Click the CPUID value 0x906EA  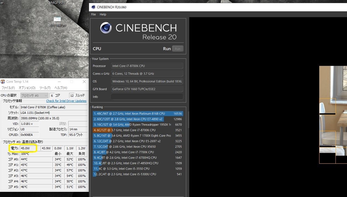click(29, 135)
